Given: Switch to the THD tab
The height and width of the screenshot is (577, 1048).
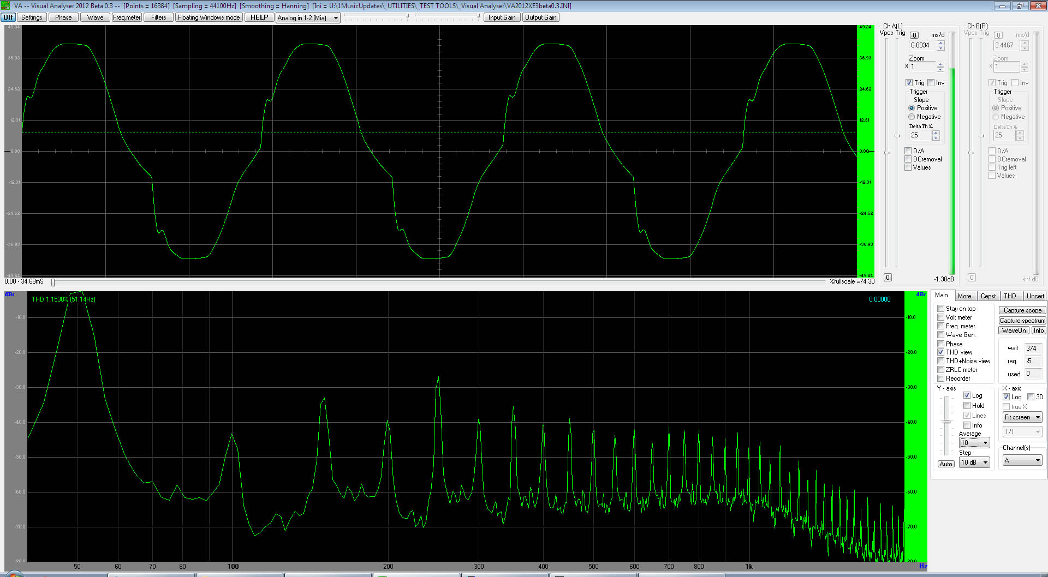Looking at the screenshot, I should [x=1010, y=296].
